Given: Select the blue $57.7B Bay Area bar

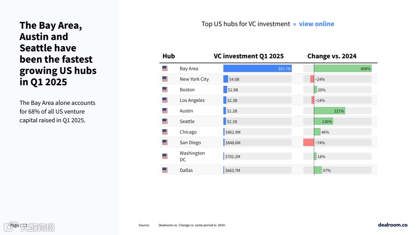Looking at the screenshot, I should click(x=257, y=68).
